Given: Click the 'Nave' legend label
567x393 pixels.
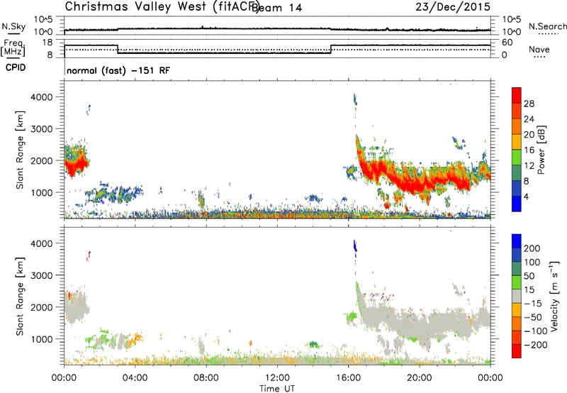Looking at the screenshot, I should point(539,49).
